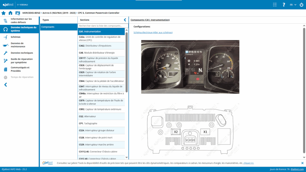Click the favorites star icon
This screenshot has height=172, width=306.
coord(4,13)
